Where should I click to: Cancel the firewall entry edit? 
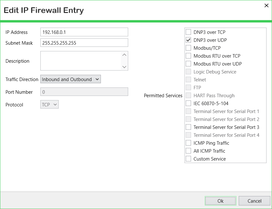(x=254, y=201)
